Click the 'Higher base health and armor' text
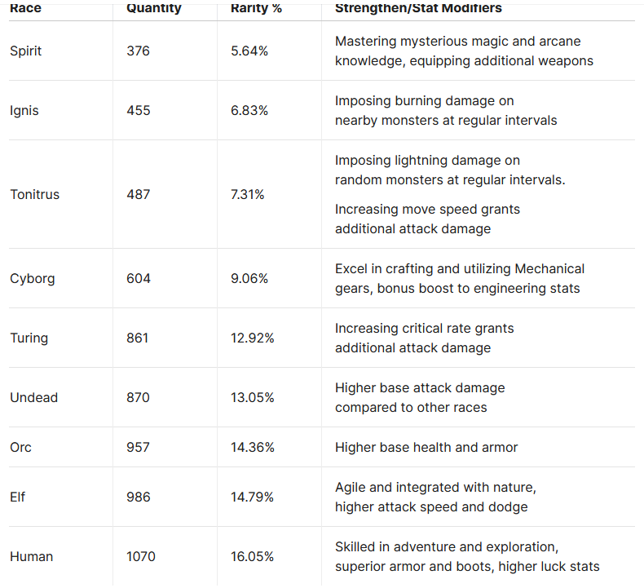Image resolution: width=644 pixels, height=588 pixels. 426,447
